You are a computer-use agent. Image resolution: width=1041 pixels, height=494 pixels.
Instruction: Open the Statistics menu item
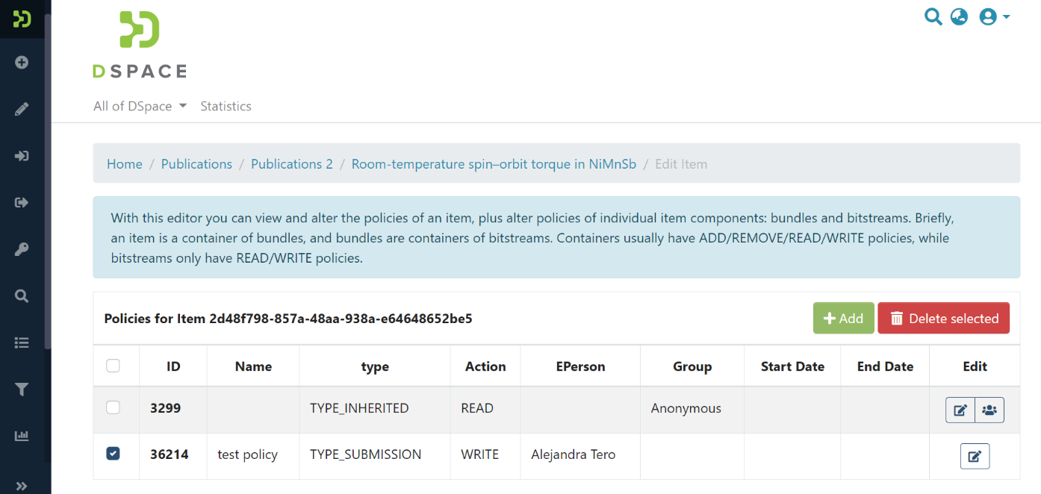(226, 106)
